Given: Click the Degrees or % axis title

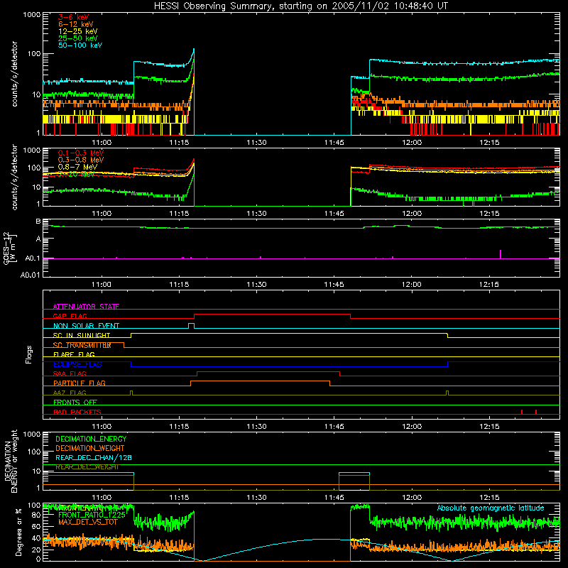Looking at the screenshot, I should point(19,532).
